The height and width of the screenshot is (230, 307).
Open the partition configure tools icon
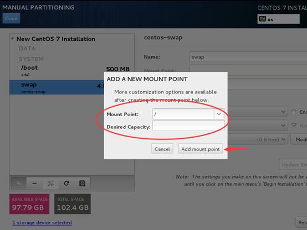[50, 184]
